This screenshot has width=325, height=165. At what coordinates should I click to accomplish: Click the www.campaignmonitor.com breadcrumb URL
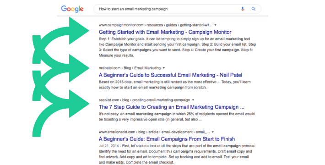[156, 25]
